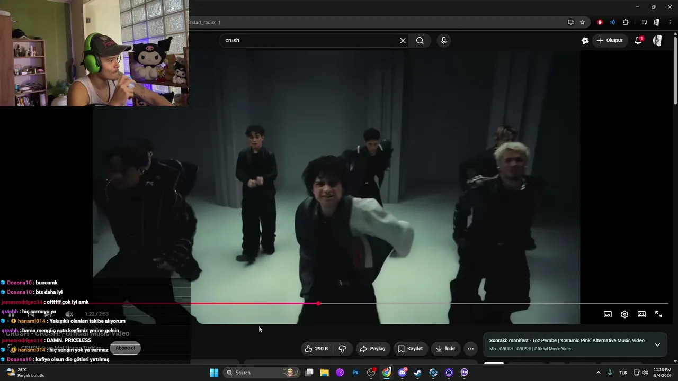
Task: Click the tray microphone icon
Action: click(x=610, y=373)
